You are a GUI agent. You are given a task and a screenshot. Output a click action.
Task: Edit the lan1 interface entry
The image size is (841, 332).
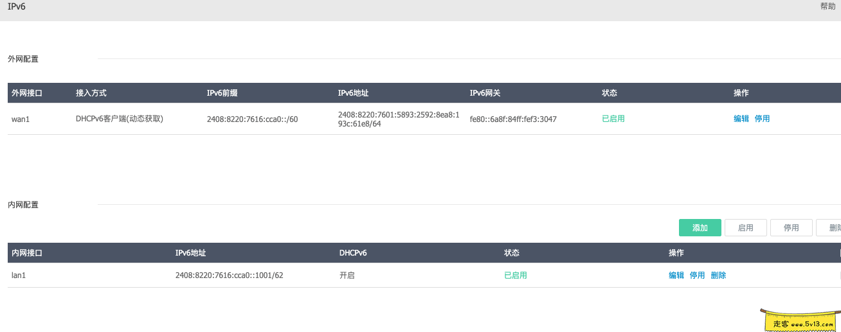676,275
